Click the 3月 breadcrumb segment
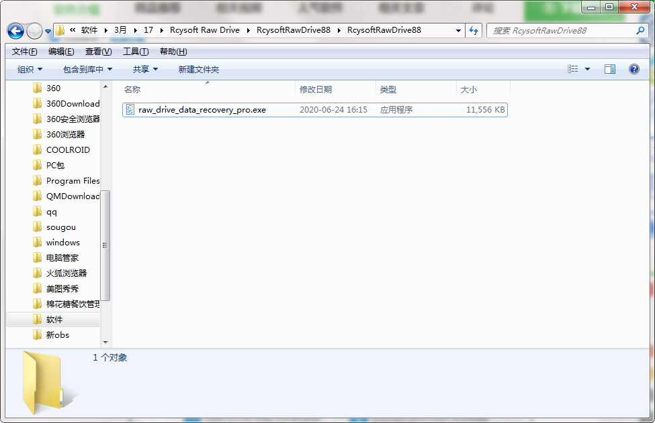Image resolution: width=655 pixels, height=423 pixels. click(x=120, y=30)
